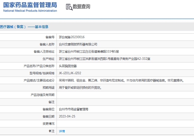194x137 pixels.
Task: Click the 产品描述/主要组成成分 label
Action: click(x=39, y=81)
